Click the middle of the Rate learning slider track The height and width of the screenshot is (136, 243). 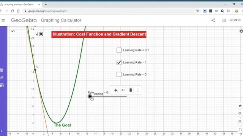point(108,96)
